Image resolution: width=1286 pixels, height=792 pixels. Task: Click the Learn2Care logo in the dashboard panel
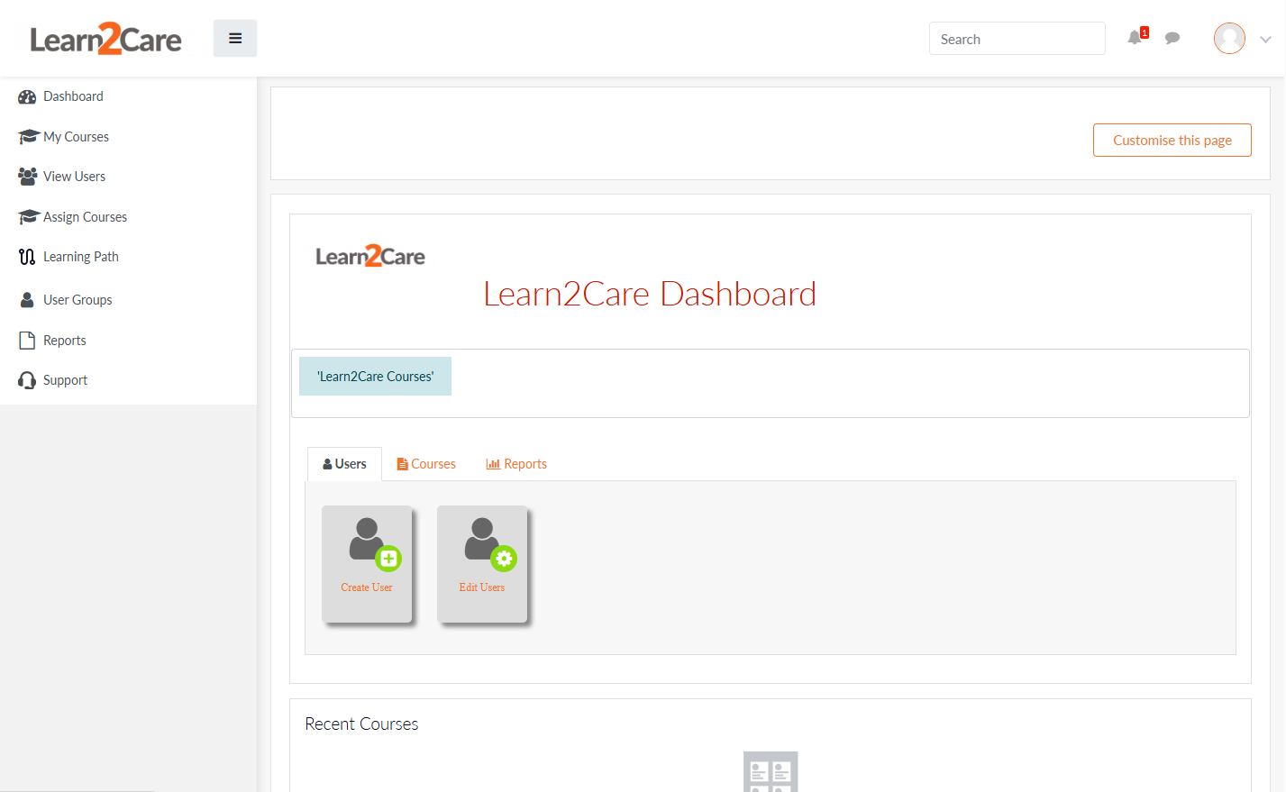pos(370,256)
